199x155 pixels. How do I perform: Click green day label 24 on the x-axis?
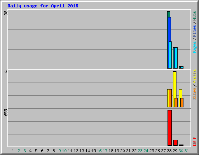click(x=146, y=151)
